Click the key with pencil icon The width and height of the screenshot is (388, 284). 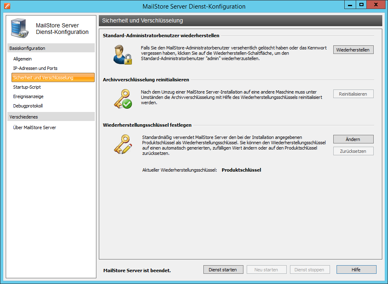click(x=123, y=144)
